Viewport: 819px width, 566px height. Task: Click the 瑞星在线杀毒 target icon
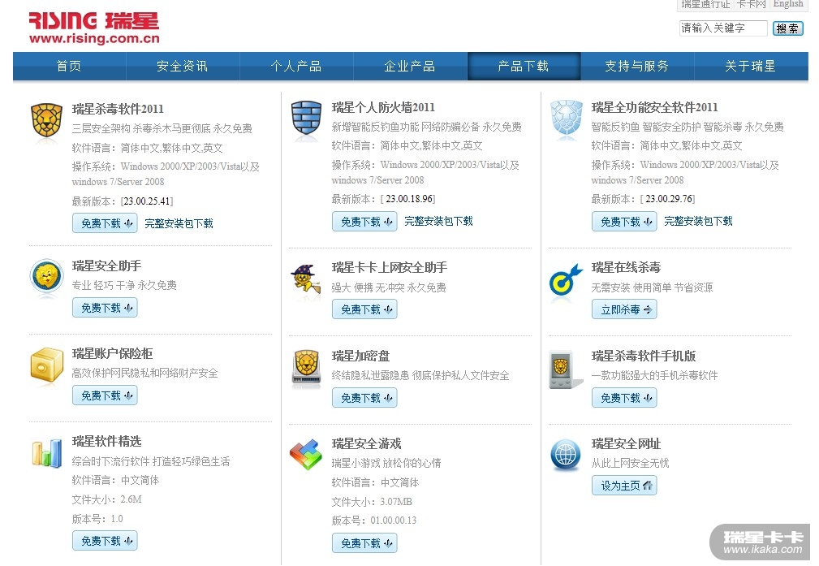[566, 280]
